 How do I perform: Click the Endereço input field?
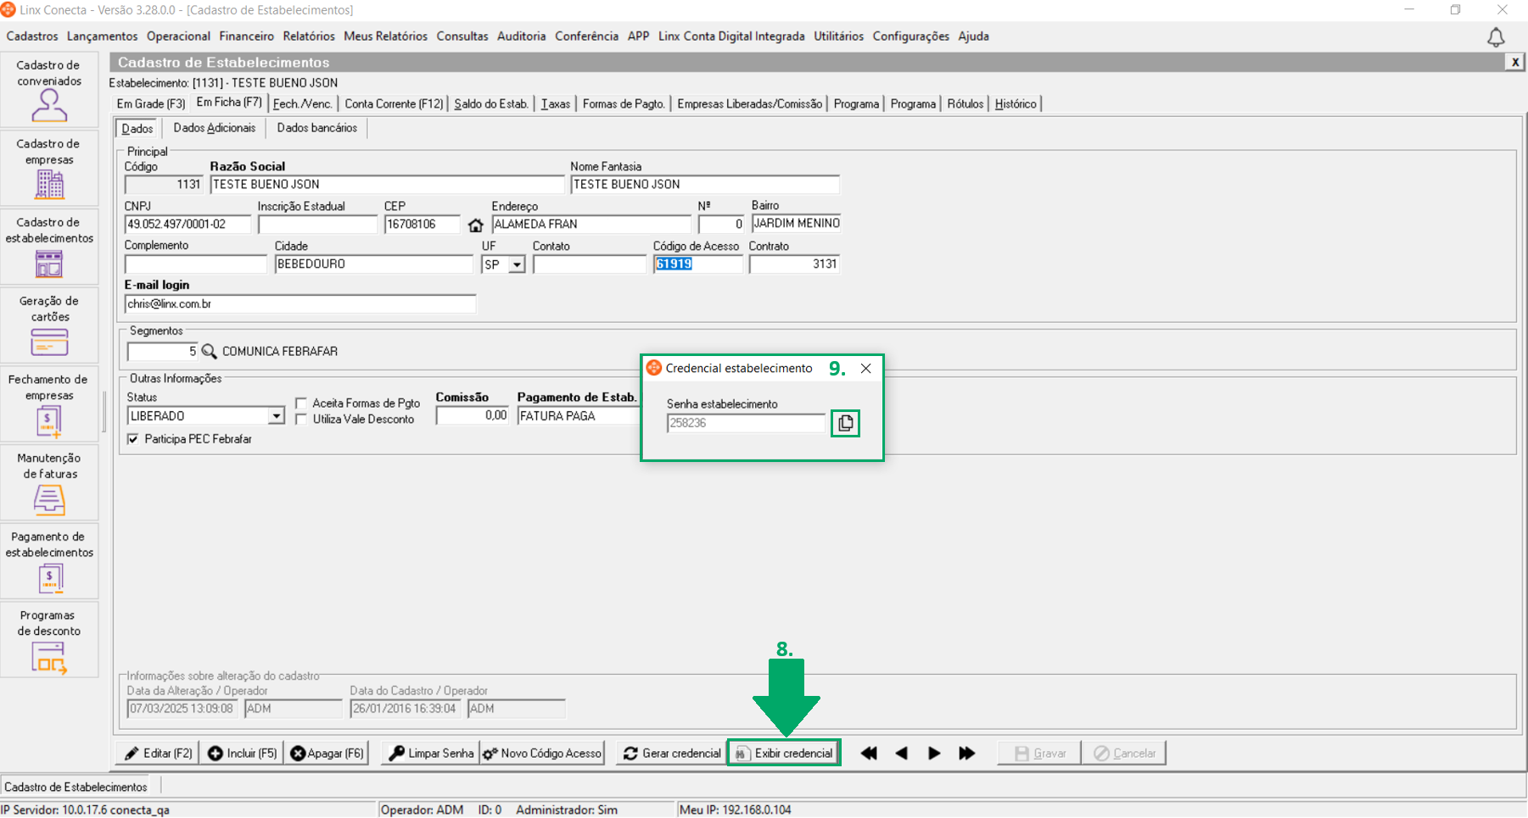591,225
